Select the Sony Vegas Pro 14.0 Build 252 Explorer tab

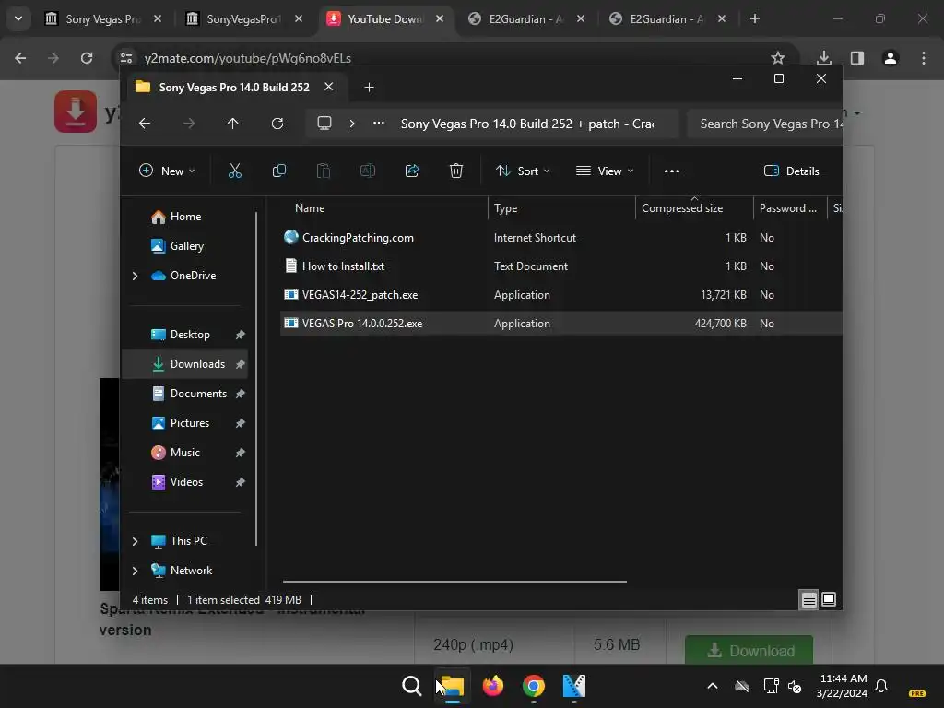pyautogui.click(x=234, y=88)
